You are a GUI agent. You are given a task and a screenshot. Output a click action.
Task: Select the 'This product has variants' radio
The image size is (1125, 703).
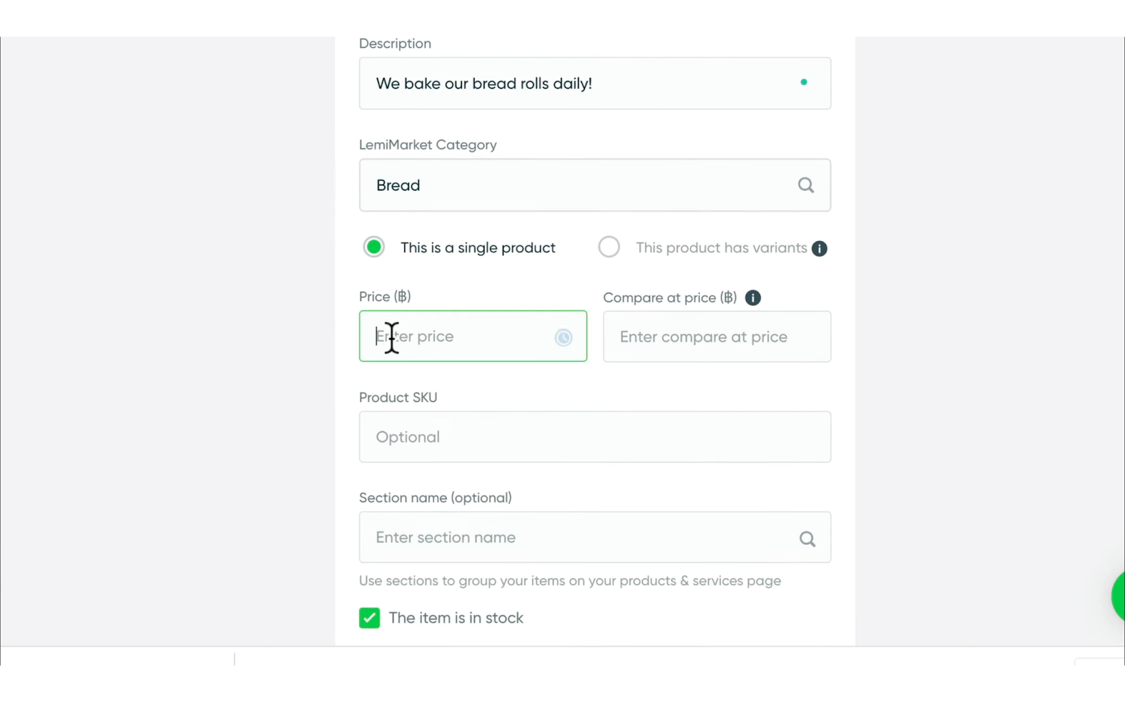pos(609,247)
